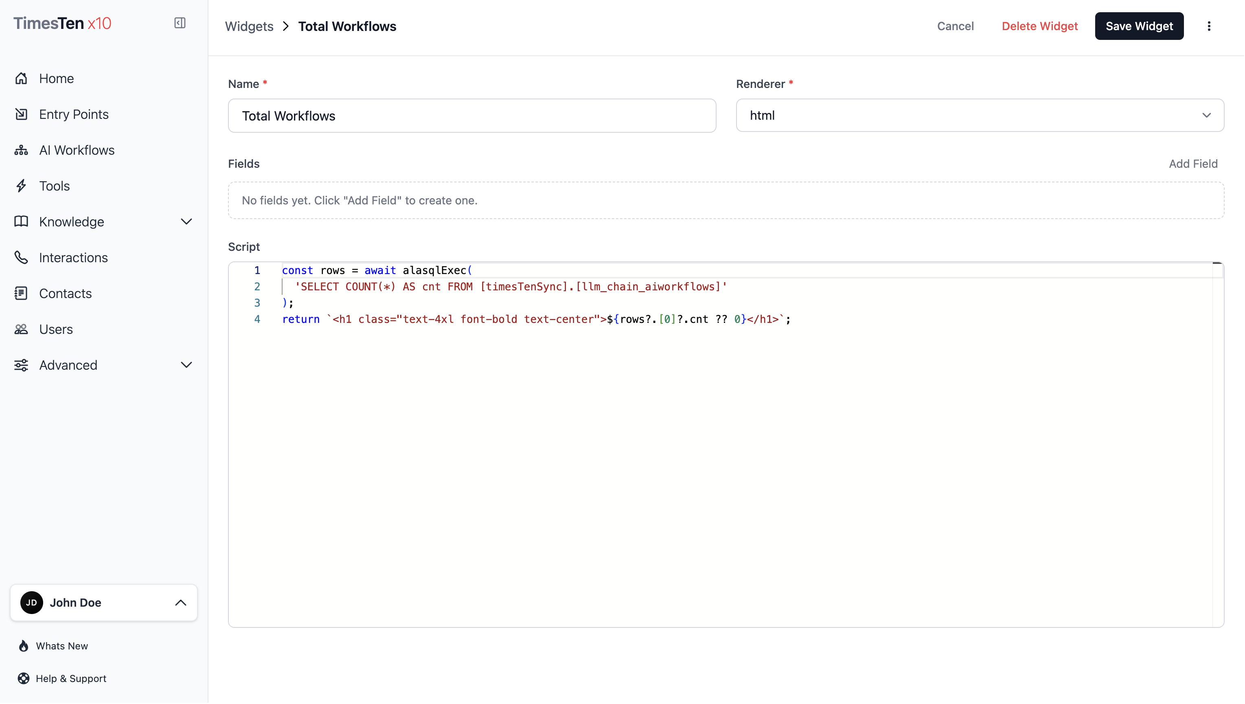Go to Home in sidebar
Image resolution: width=1245 pixels, height=704 pixels.
point(57,78)
